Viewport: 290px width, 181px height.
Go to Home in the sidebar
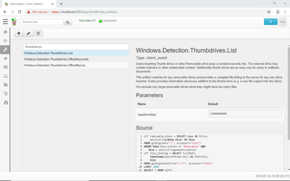pos(5,32)
